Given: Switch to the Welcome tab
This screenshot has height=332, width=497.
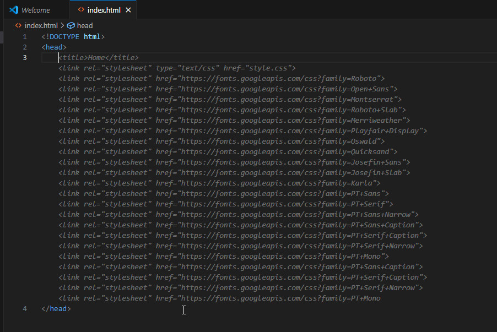Looking at the screenshot, I should point(36,10).
